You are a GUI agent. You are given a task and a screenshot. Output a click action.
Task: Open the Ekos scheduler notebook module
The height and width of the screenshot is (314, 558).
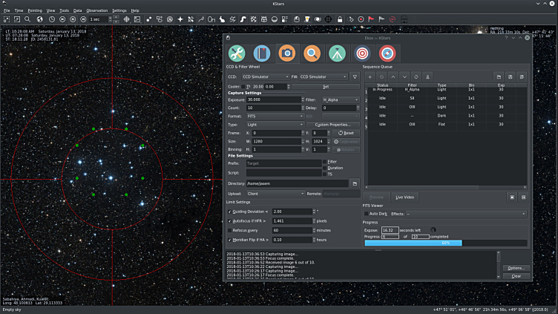click(261, 53)
